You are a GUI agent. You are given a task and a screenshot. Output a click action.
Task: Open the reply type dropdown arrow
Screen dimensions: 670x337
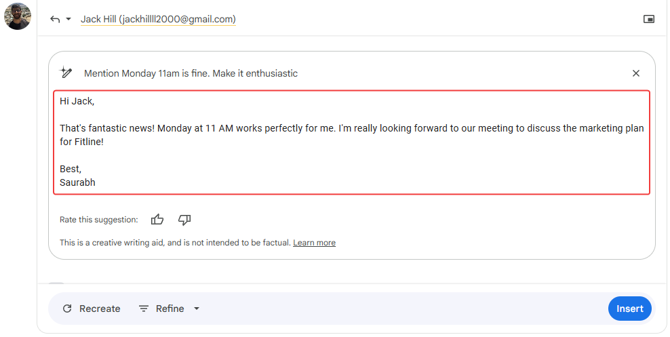(68, 19)
